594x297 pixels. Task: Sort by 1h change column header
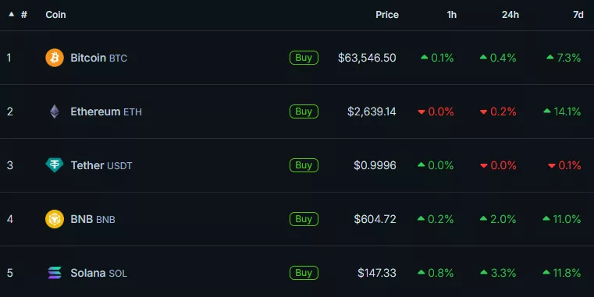coord(452,14)
